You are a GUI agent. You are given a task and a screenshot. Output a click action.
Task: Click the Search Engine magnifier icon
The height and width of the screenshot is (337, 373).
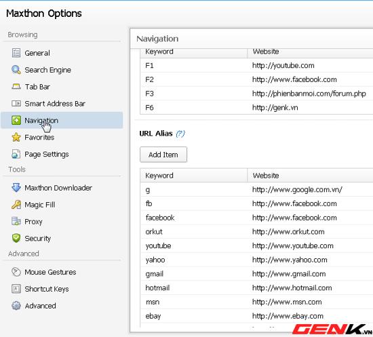[16, 70]
